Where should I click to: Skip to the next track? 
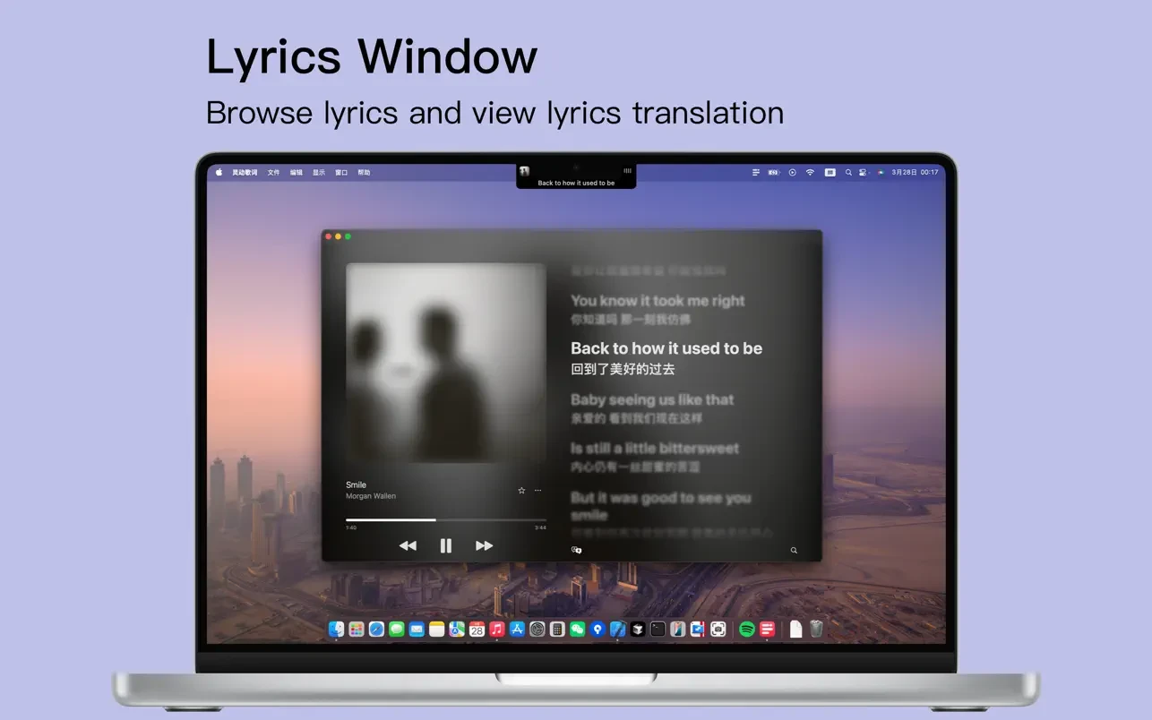pyautogui.click(x=484, y=545)
